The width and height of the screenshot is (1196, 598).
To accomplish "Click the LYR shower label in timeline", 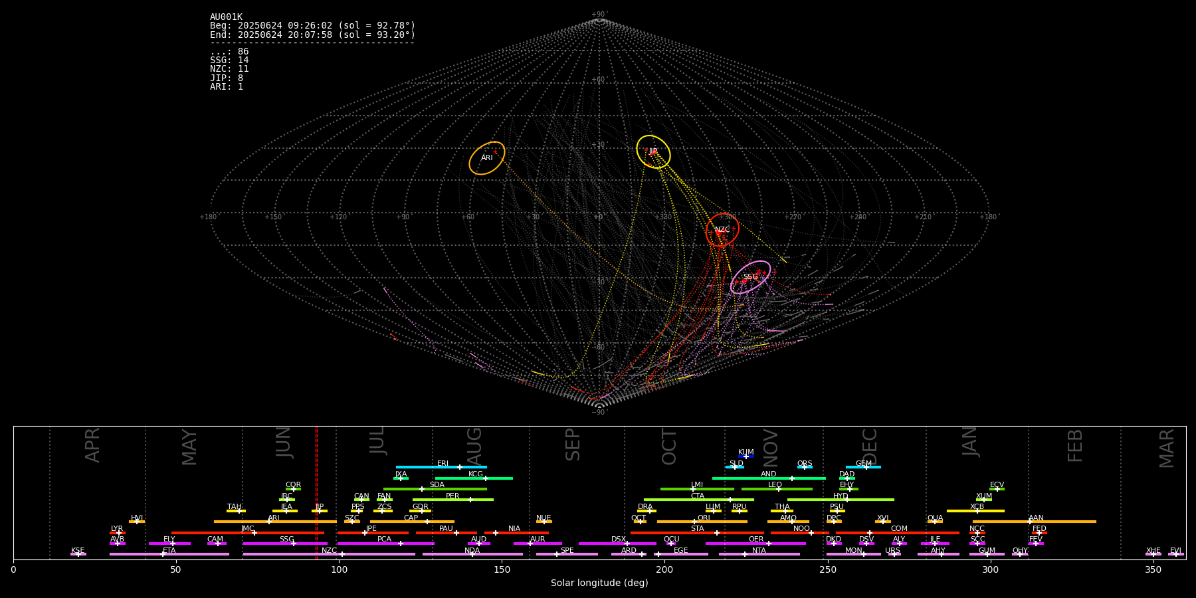I will click(117, 529).
